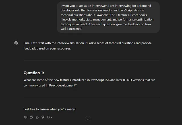Select the user prompt message bubble

click(108, 17)
